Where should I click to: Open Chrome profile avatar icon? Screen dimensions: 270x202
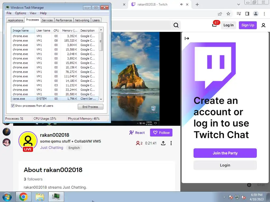pyautogui.click(x=256, y=14)
